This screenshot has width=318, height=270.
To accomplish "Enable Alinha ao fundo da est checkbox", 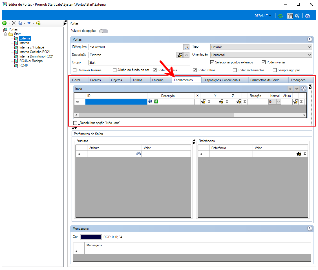I will point(114,70).
